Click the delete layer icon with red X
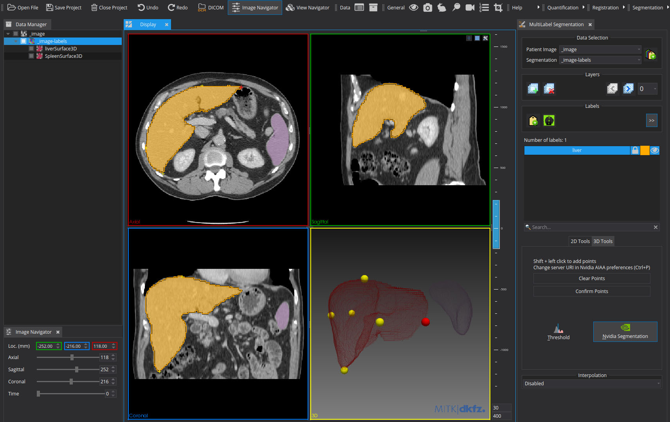This screenshot has width=670, height=422. tap(549, 89)
